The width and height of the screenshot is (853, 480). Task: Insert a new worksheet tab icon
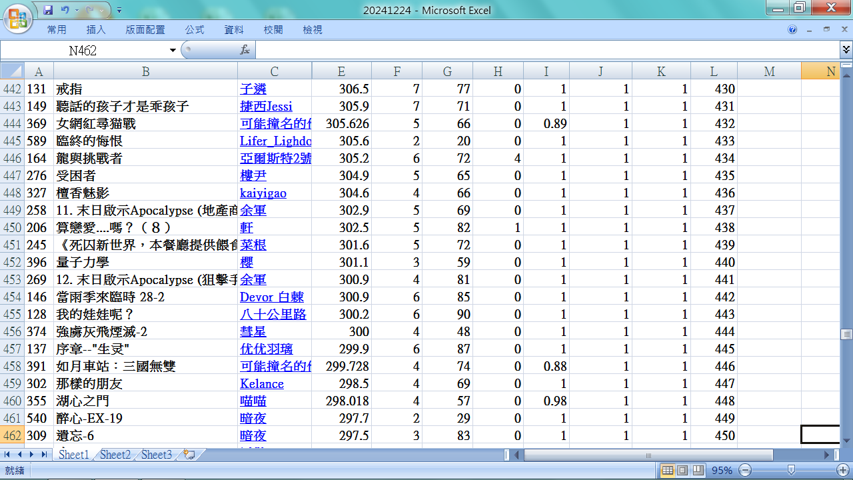[189, 455]
